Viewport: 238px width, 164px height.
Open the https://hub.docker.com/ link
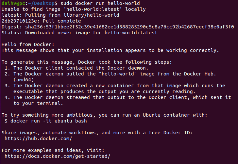38,139
